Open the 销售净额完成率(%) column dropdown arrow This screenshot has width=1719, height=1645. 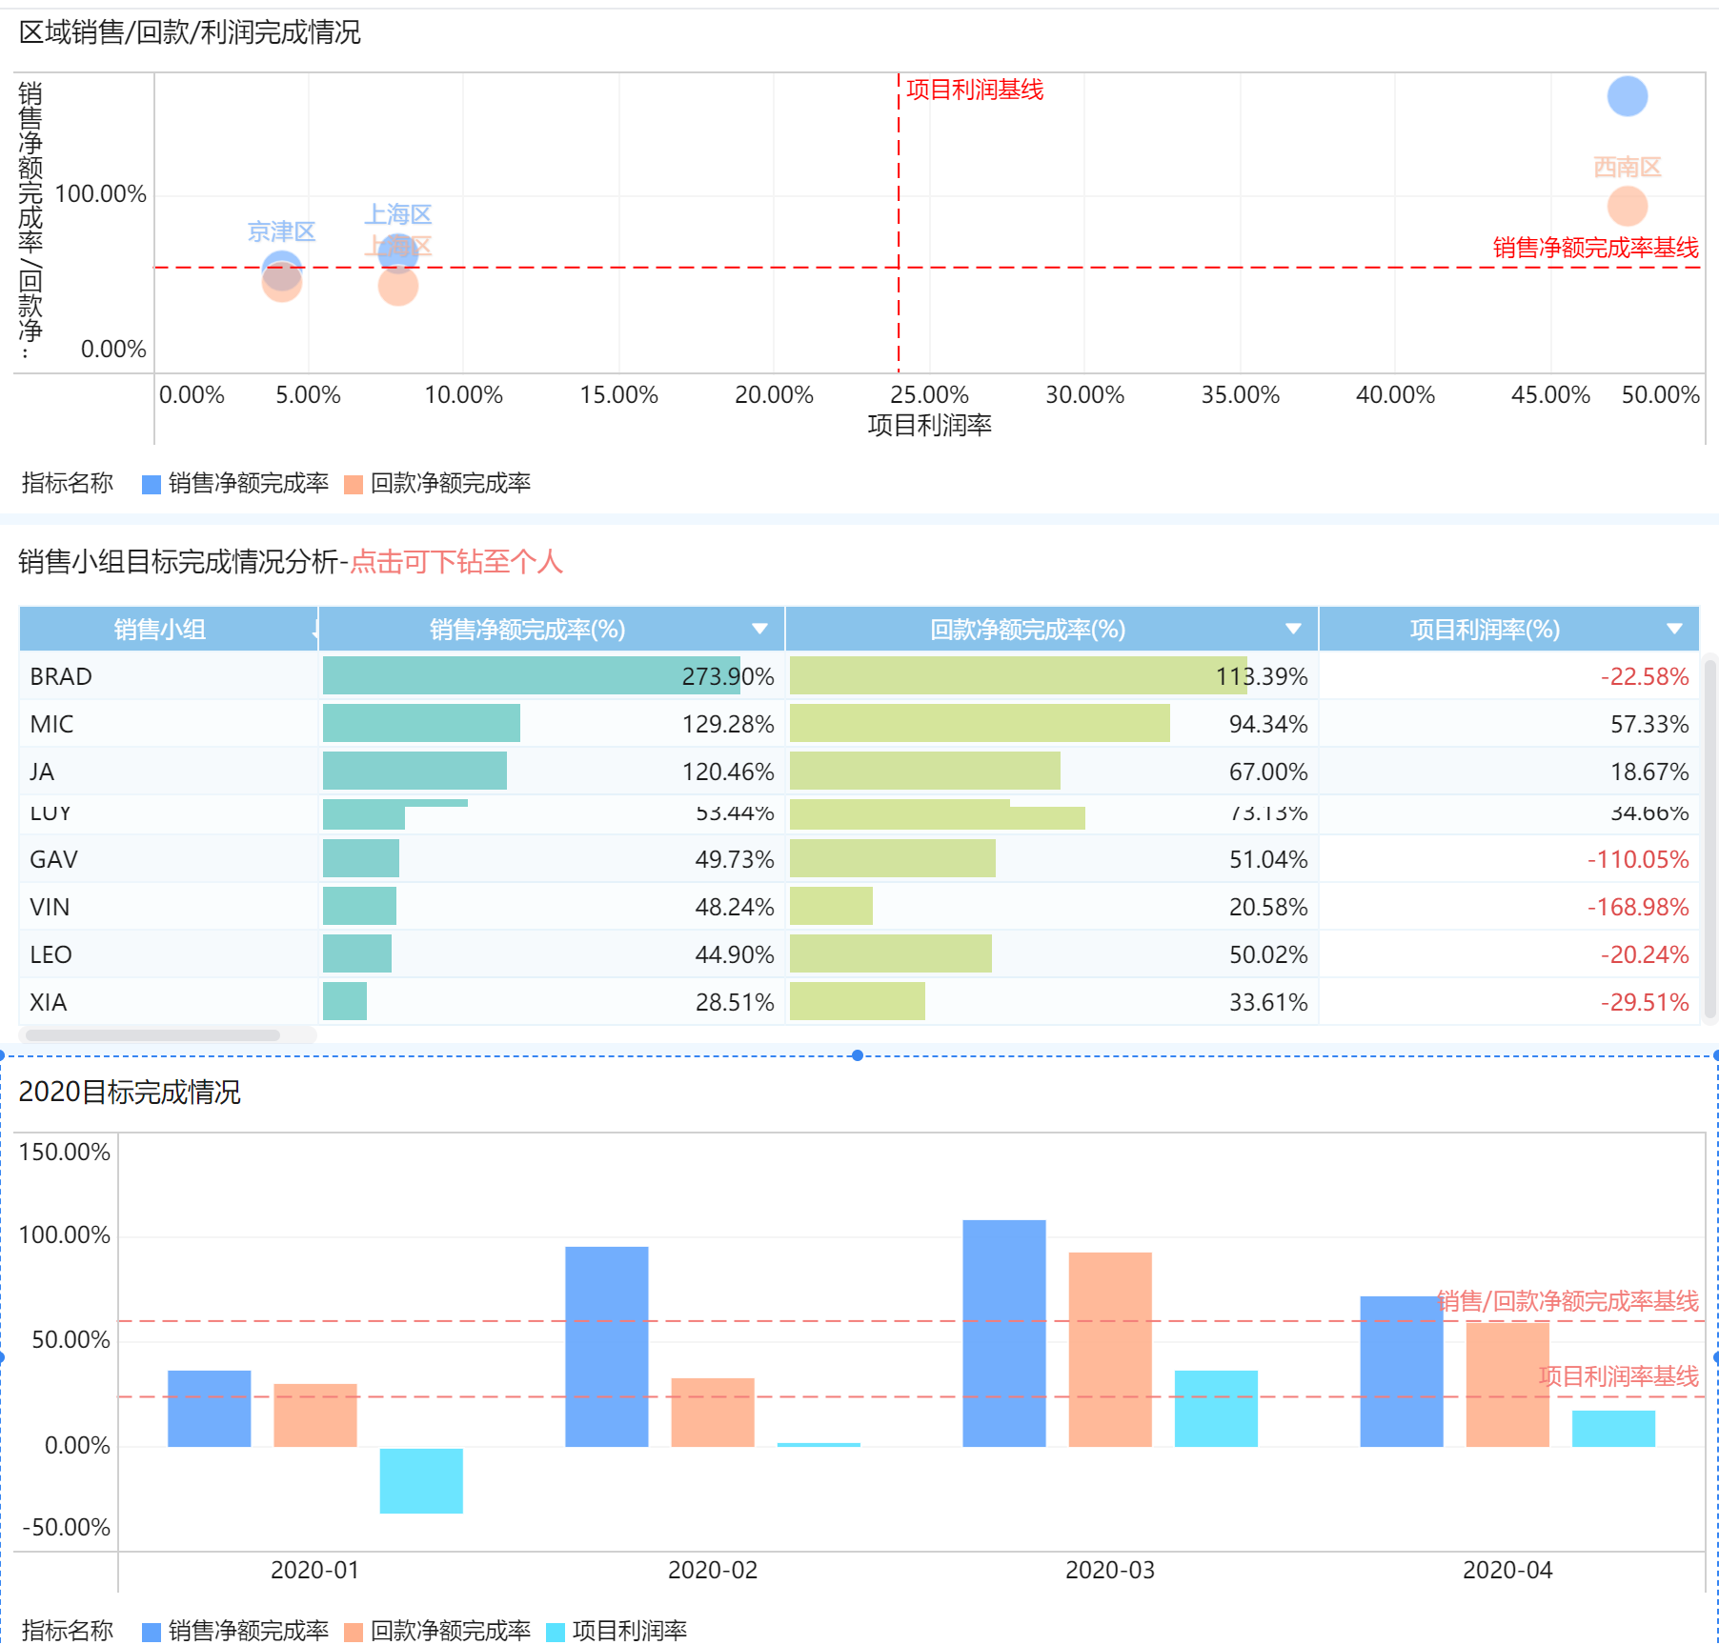pos(759,629)
